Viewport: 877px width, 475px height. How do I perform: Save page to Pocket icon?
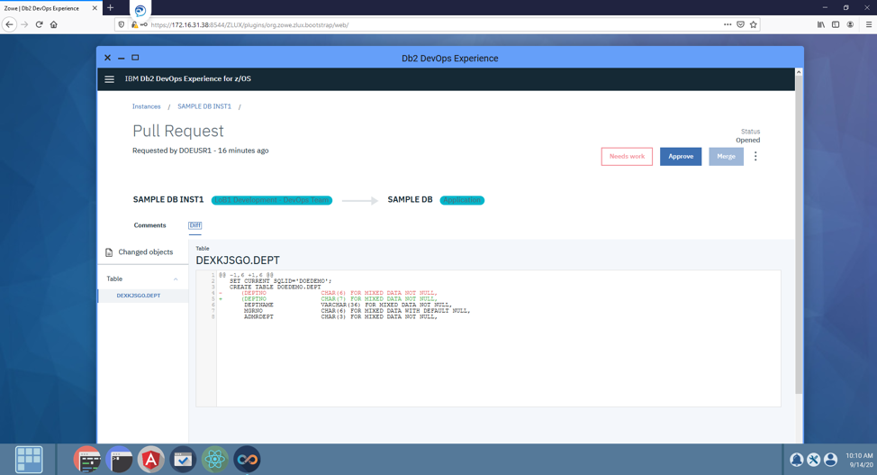coord(740,24)
